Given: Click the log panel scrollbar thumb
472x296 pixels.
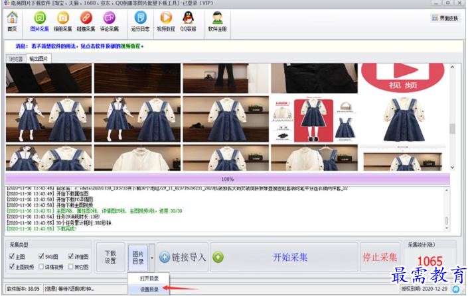Looking at the screenshot, I should point(447,221).
